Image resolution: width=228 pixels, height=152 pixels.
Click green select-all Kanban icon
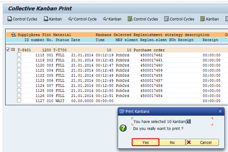click(203, 19)
